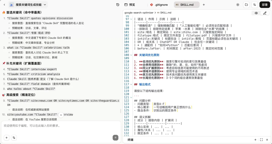Image resolution: width=272 pixels, height=144 pixels.
Task: Send the message with the arrow button
Action: [115, 137]
